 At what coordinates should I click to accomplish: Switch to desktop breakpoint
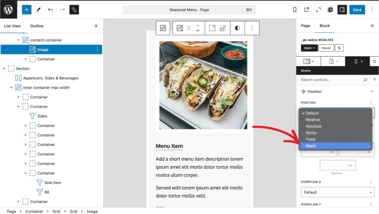tap(308, 61)
